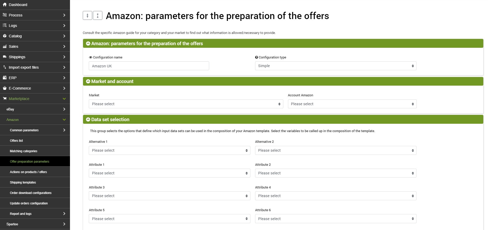Open the Alternative 1 dropdown

(169, 150)
